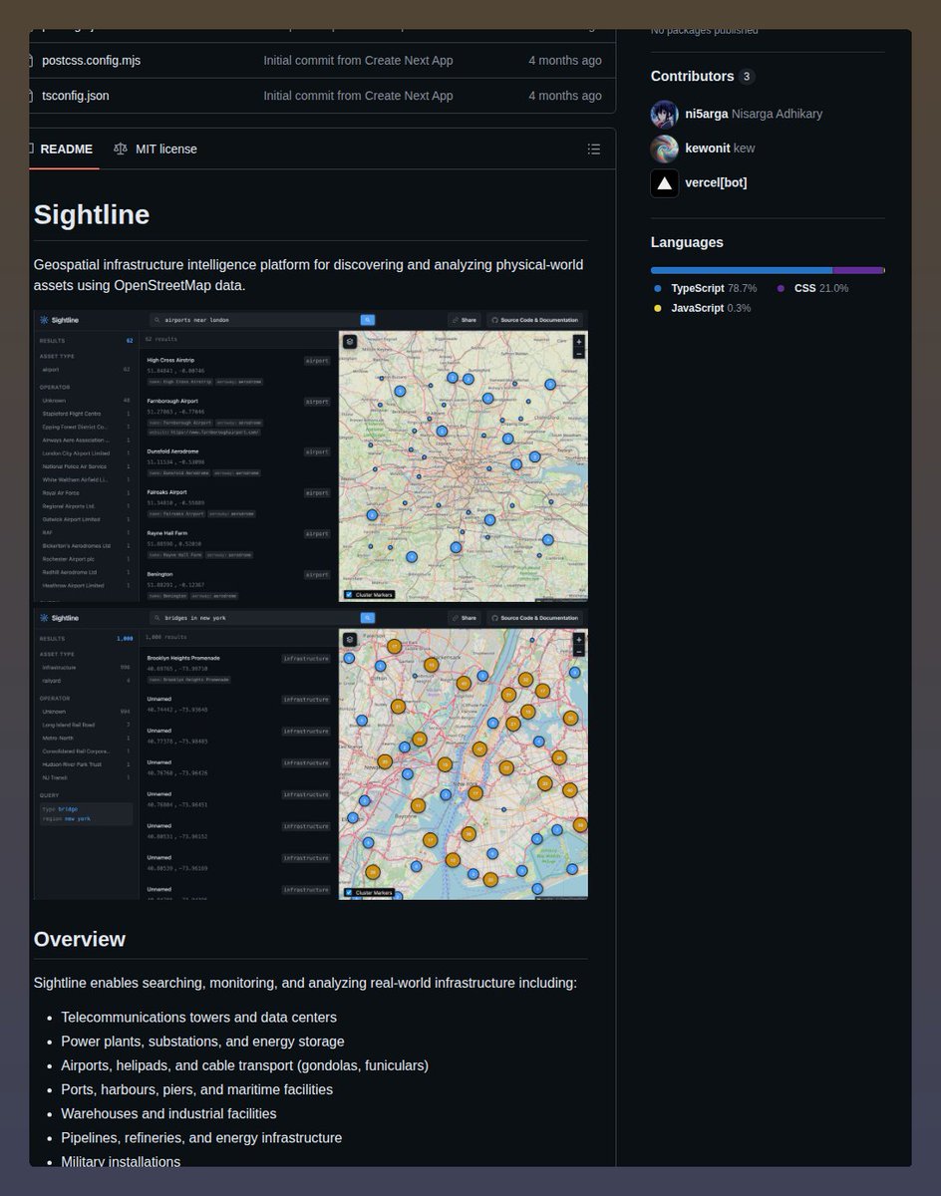
Task: Click 'Military installations' bullet
Action: [121, 1161]
